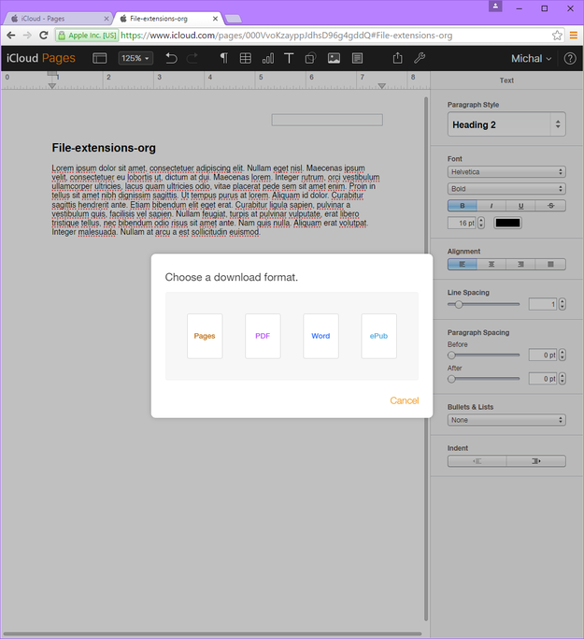Image resolution: width=584 pixels, height=639 pixels.
Task: Toggle Bold formatting button
Action: pyautogui.click(x=463, y=206)
